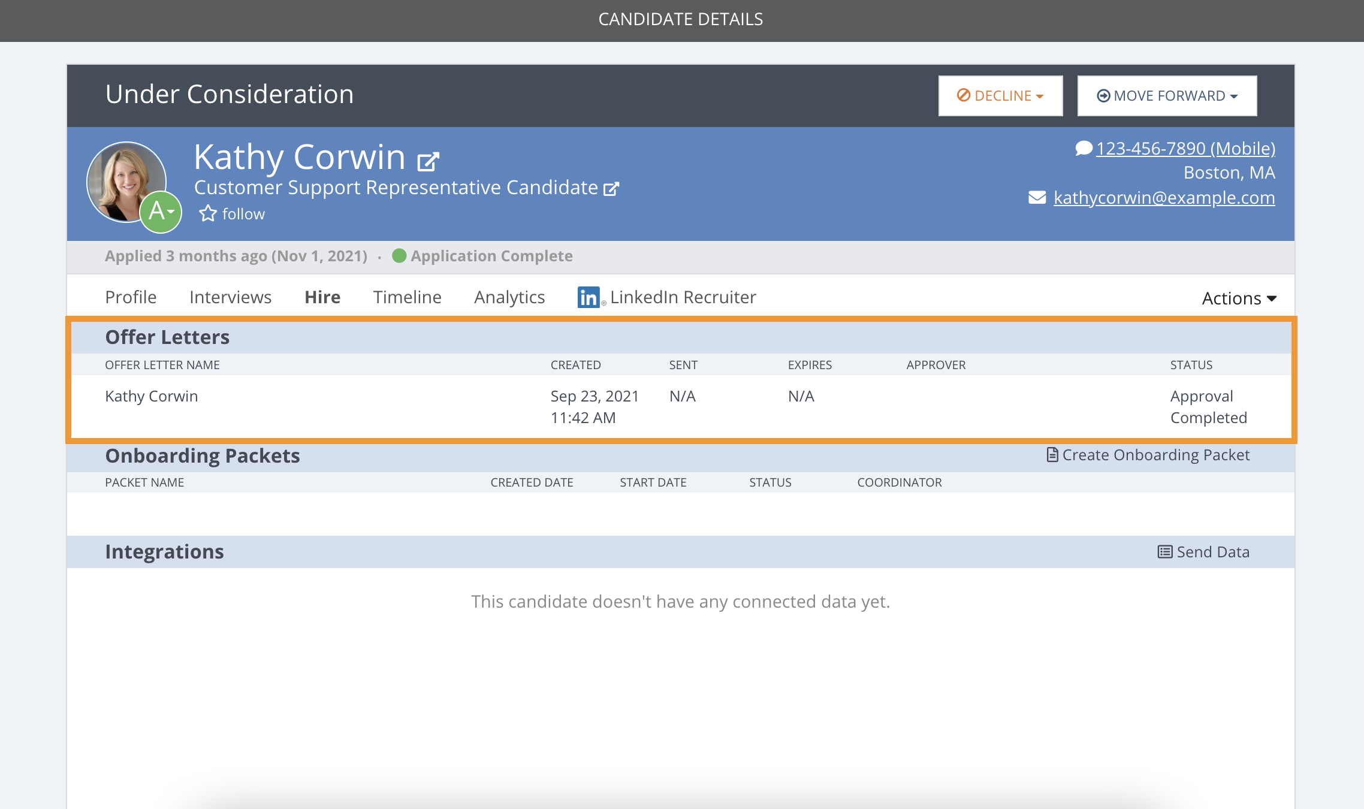Open Kathy Corwin's profile via external link icon
The height and width of the screenshot is (809, 1364).
point(428,161)
